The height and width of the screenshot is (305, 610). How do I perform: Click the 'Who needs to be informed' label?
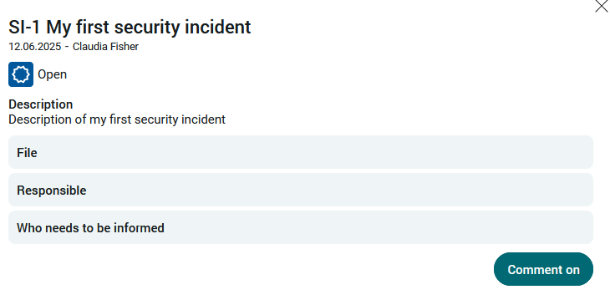point(90,227)
